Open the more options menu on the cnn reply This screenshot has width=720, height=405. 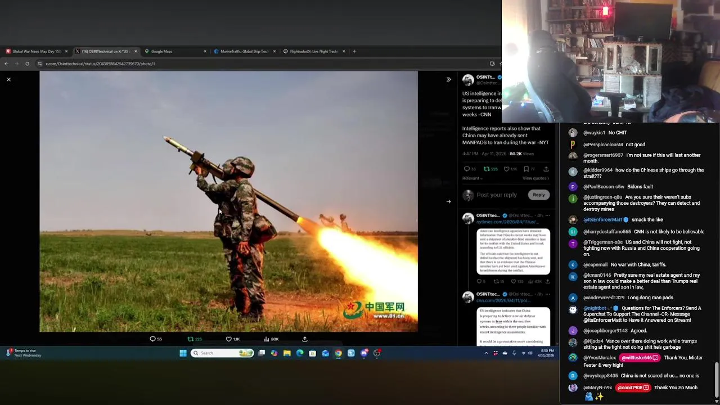[547, 294]
